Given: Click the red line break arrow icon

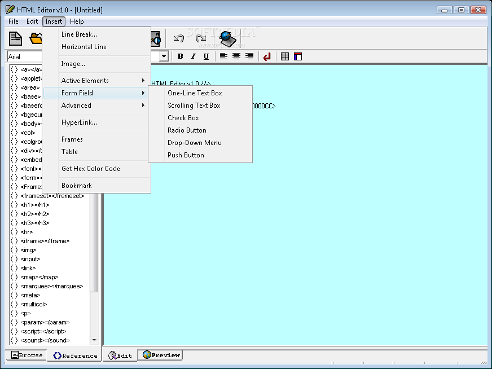Looking at the screenshot, I should point(267,57).
